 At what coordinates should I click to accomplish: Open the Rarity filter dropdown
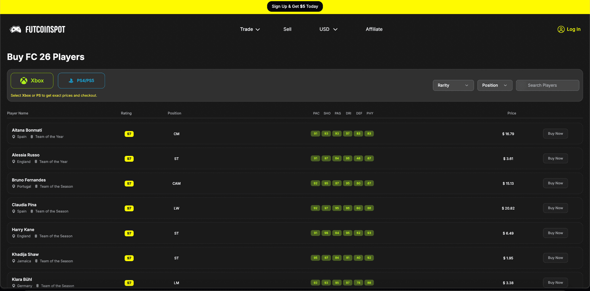453,85
